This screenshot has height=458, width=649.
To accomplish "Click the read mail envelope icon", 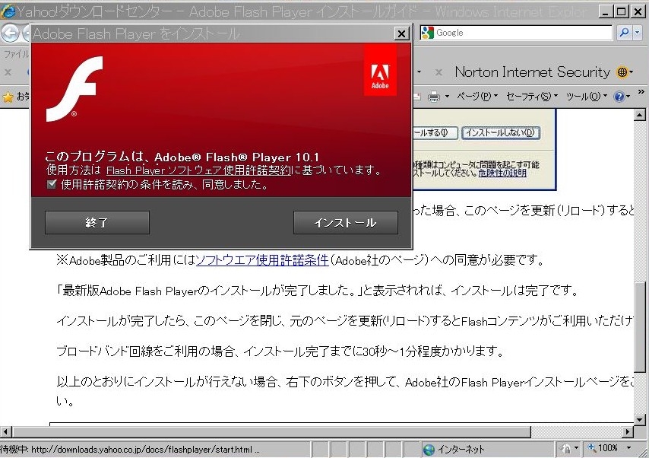I will point(417,97).
